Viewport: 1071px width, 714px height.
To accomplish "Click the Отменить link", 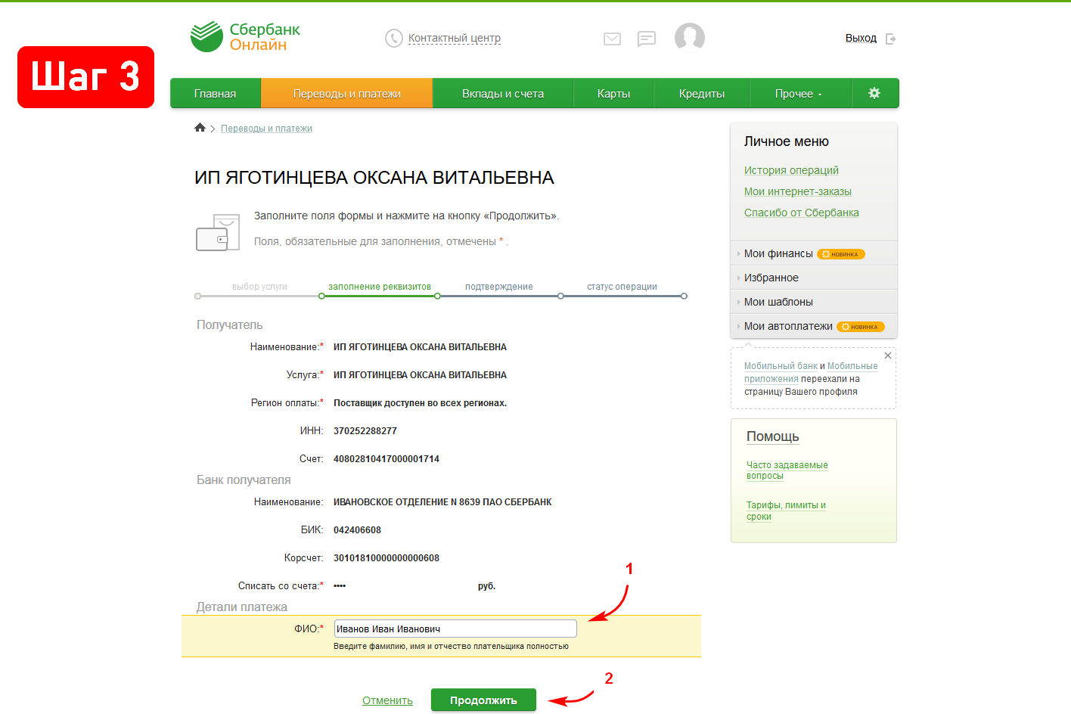I will (387, 700).
